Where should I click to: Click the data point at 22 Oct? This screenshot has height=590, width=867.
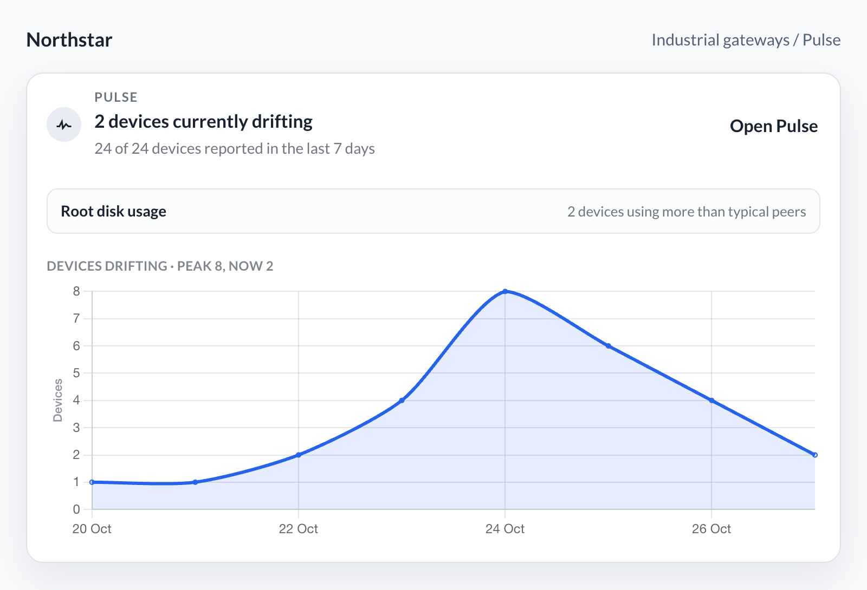tap(299, 455)
